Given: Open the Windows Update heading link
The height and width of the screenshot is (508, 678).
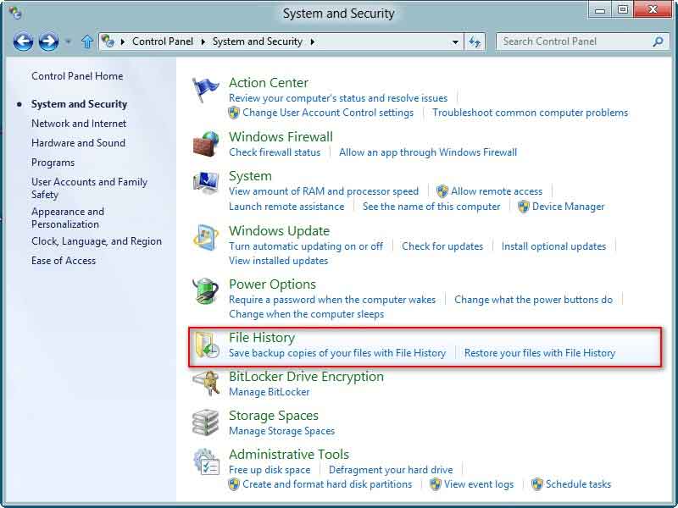Looking at the screenshot, I should [279, 230].
